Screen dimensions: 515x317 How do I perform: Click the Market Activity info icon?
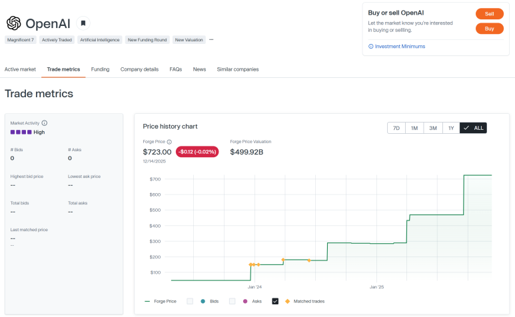coord(45,123)
